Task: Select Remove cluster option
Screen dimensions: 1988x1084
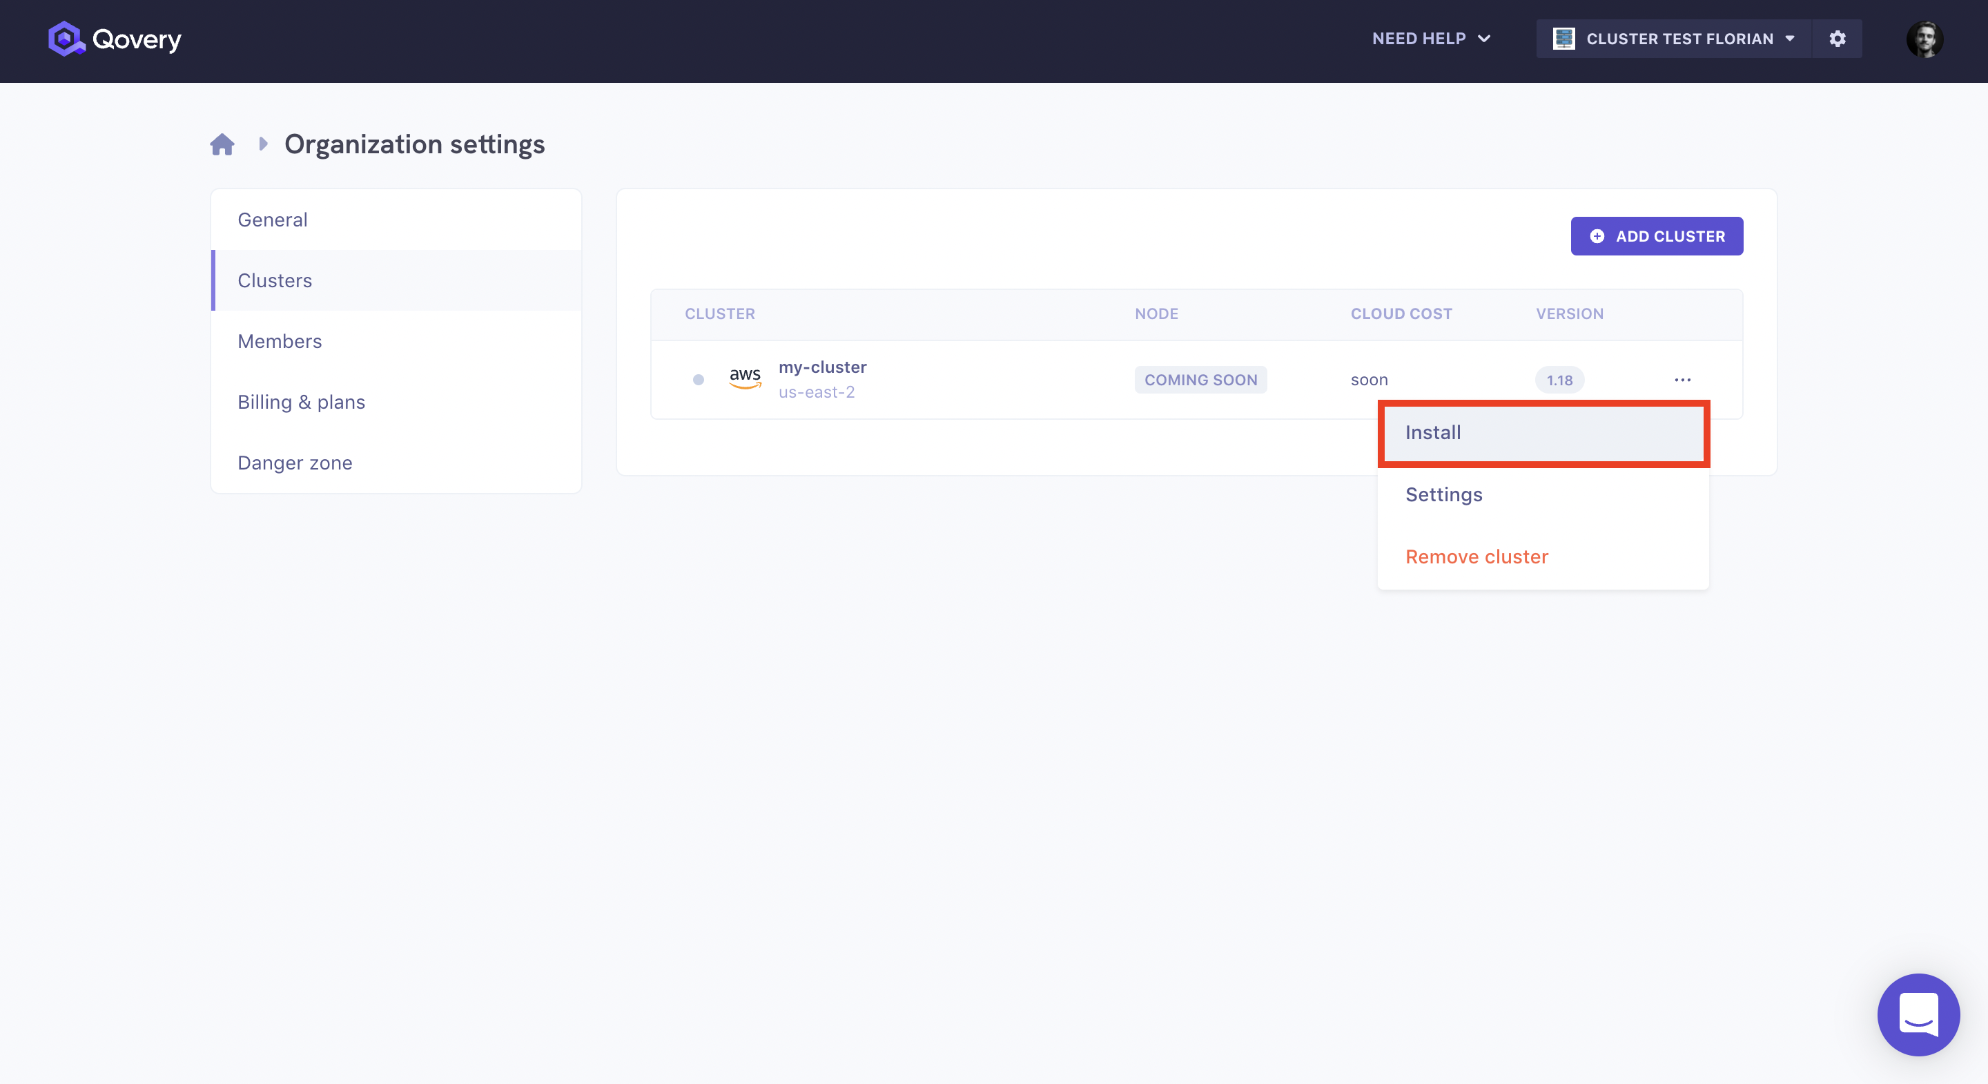Action: tap(1543, 557)
